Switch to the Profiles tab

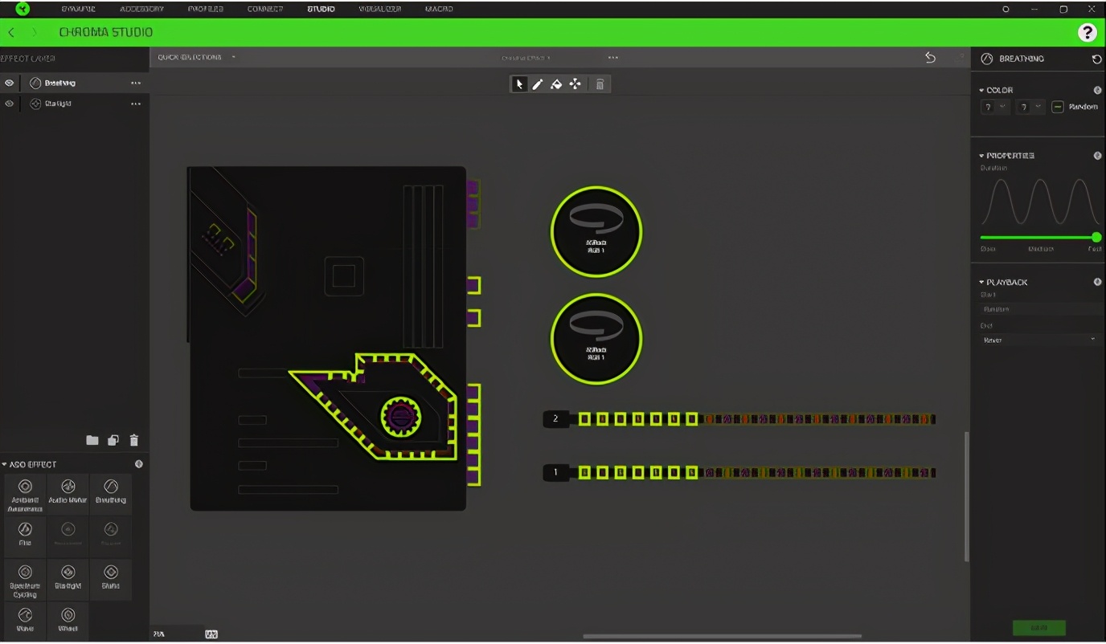coord(206,9)
